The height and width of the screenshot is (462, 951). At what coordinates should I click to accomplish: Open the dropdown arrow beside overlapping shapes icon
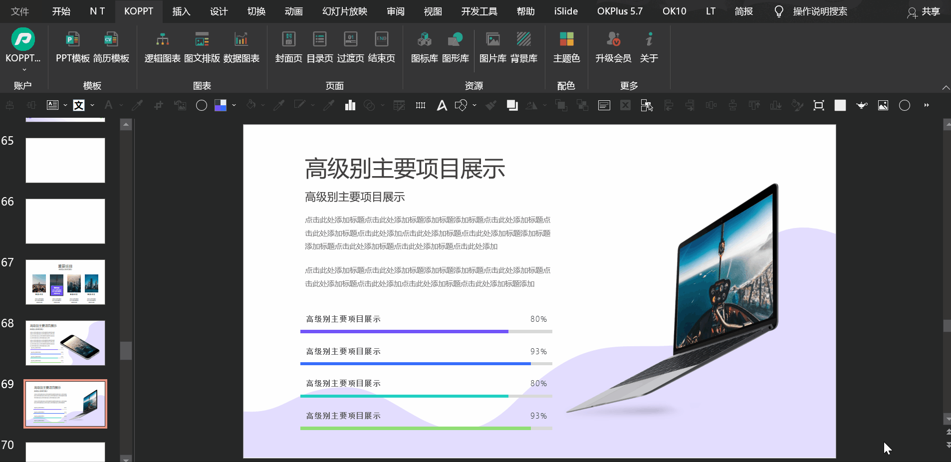point(475,105)
